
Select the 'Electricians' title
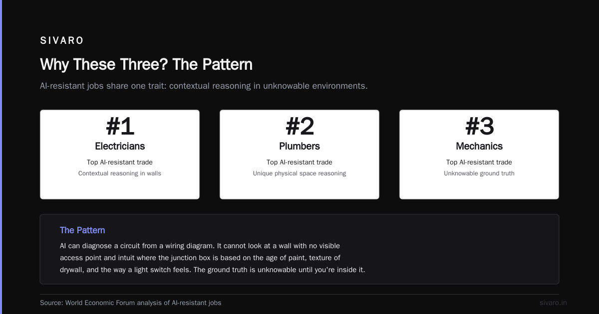click(x=120, y=146)
